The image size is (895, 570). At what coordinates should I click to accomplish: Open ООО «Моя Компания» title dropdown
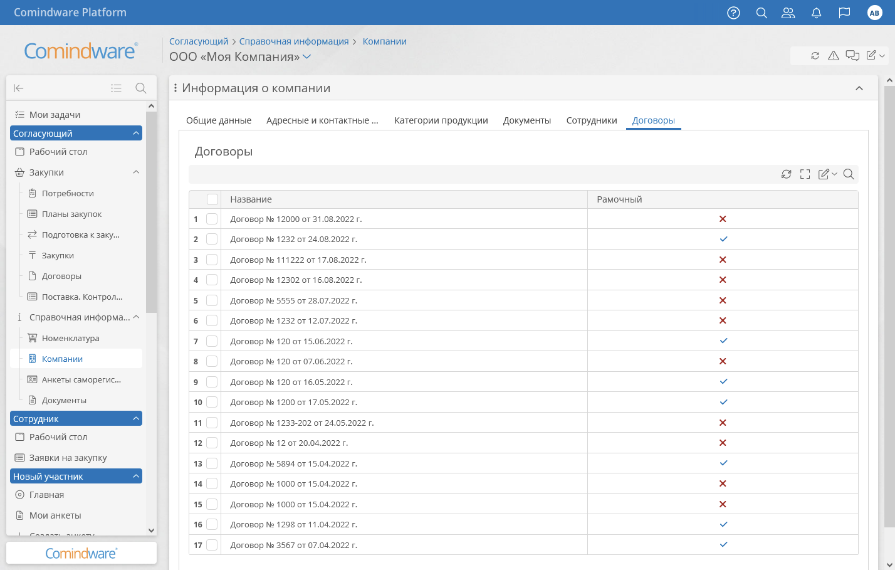(x=307, y=57)
